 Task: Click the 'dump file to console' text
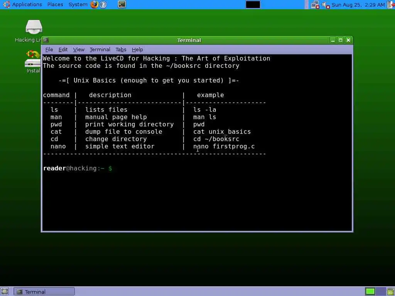pyautogui.click(x=124, y=132)
